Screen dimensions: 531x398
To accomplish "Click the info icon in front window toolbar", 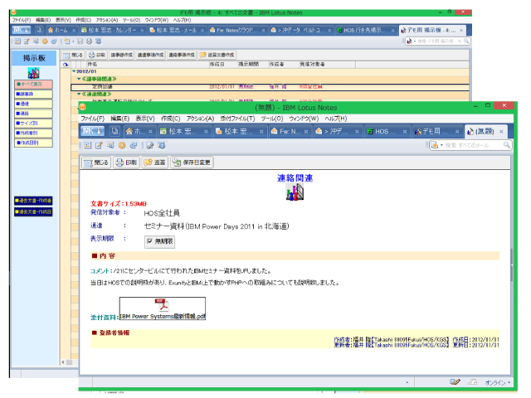I will click(162, 146).
